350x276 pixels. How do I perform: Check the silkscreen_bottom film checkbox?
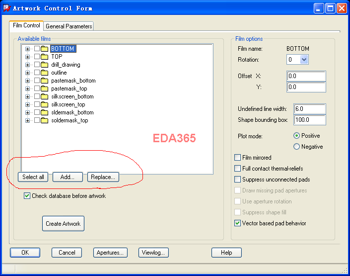[37, 96]
